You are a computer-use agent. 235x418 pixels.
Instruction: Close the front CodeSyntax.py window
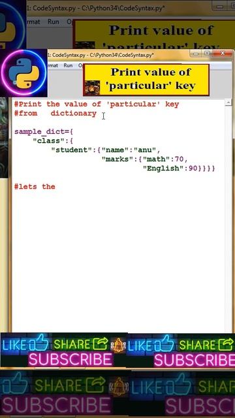point(223,54)
